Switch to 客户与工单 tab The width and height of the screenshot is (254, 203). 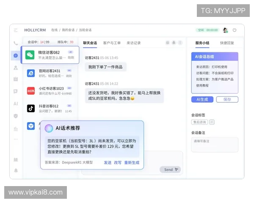(112, 43)
